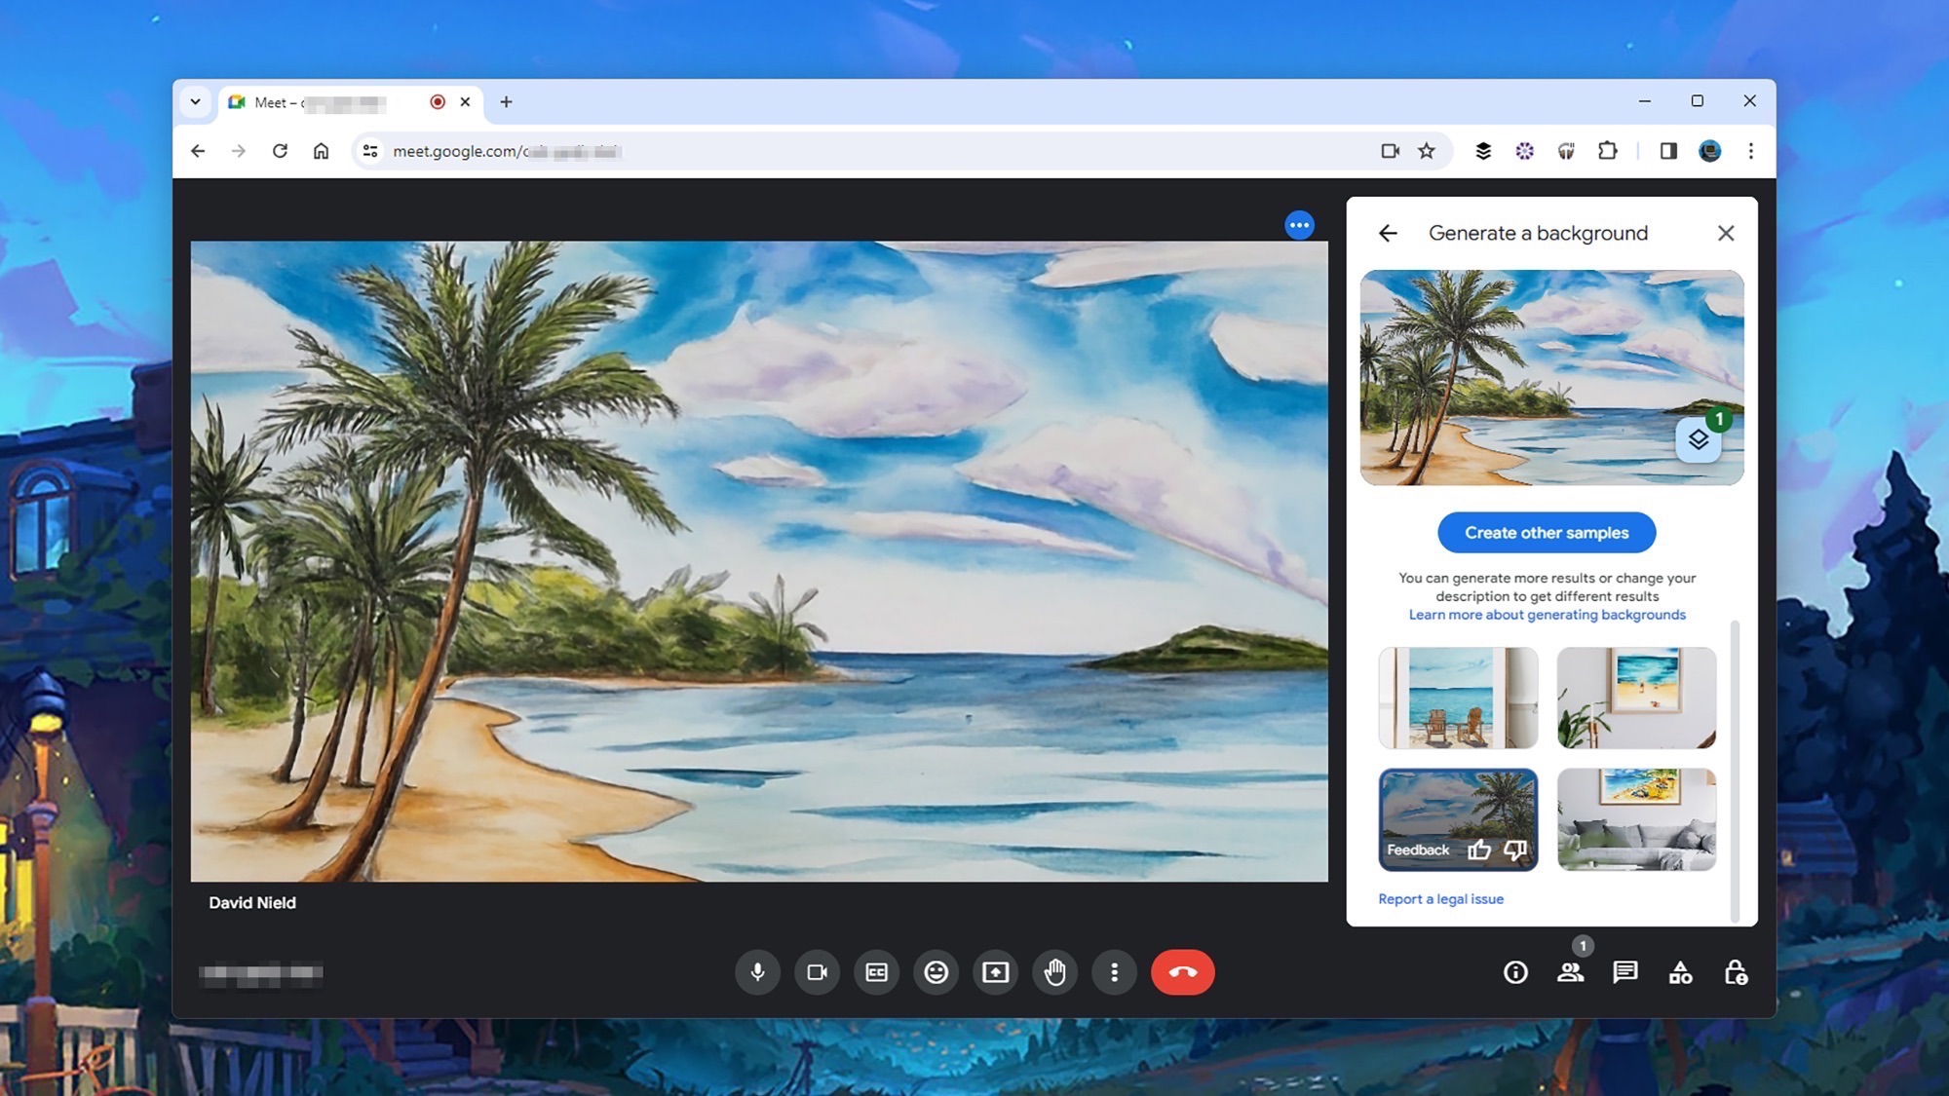Turn off the camera
This screenshot has width=1949, height=1096.
point(817,971)
